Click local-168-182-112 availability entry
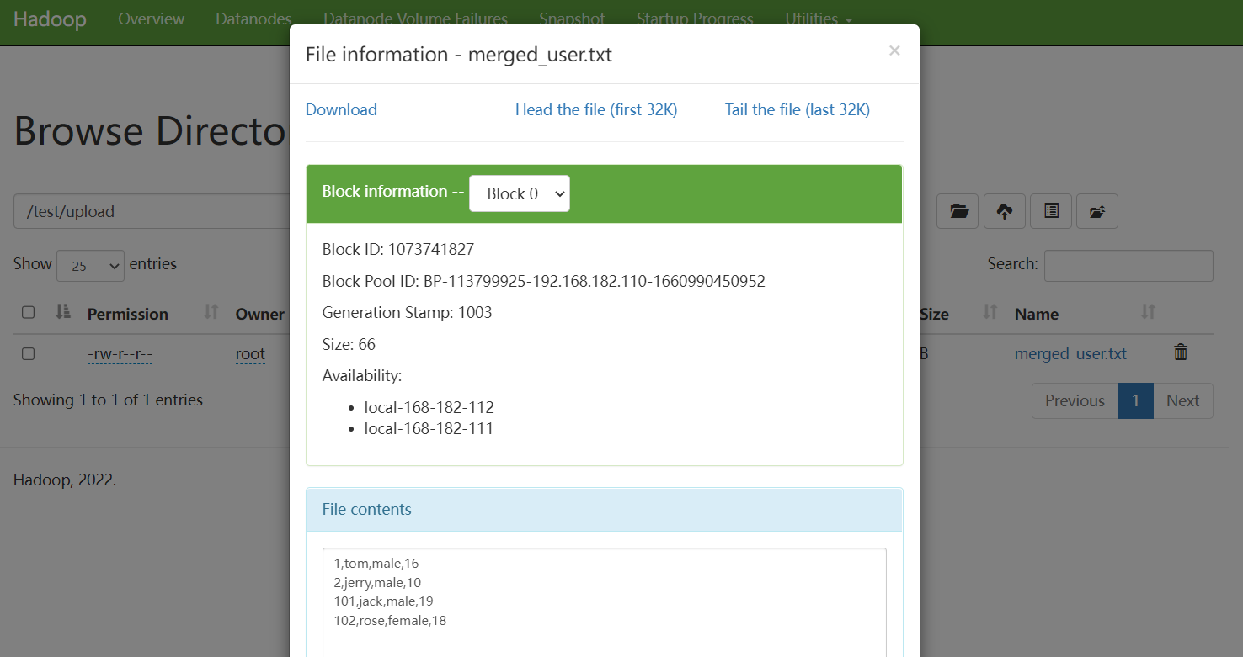 coord(429,407)
